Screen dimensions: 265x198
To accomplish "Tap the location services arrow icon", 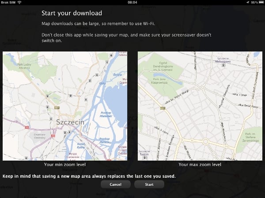I will pos(248,2).
